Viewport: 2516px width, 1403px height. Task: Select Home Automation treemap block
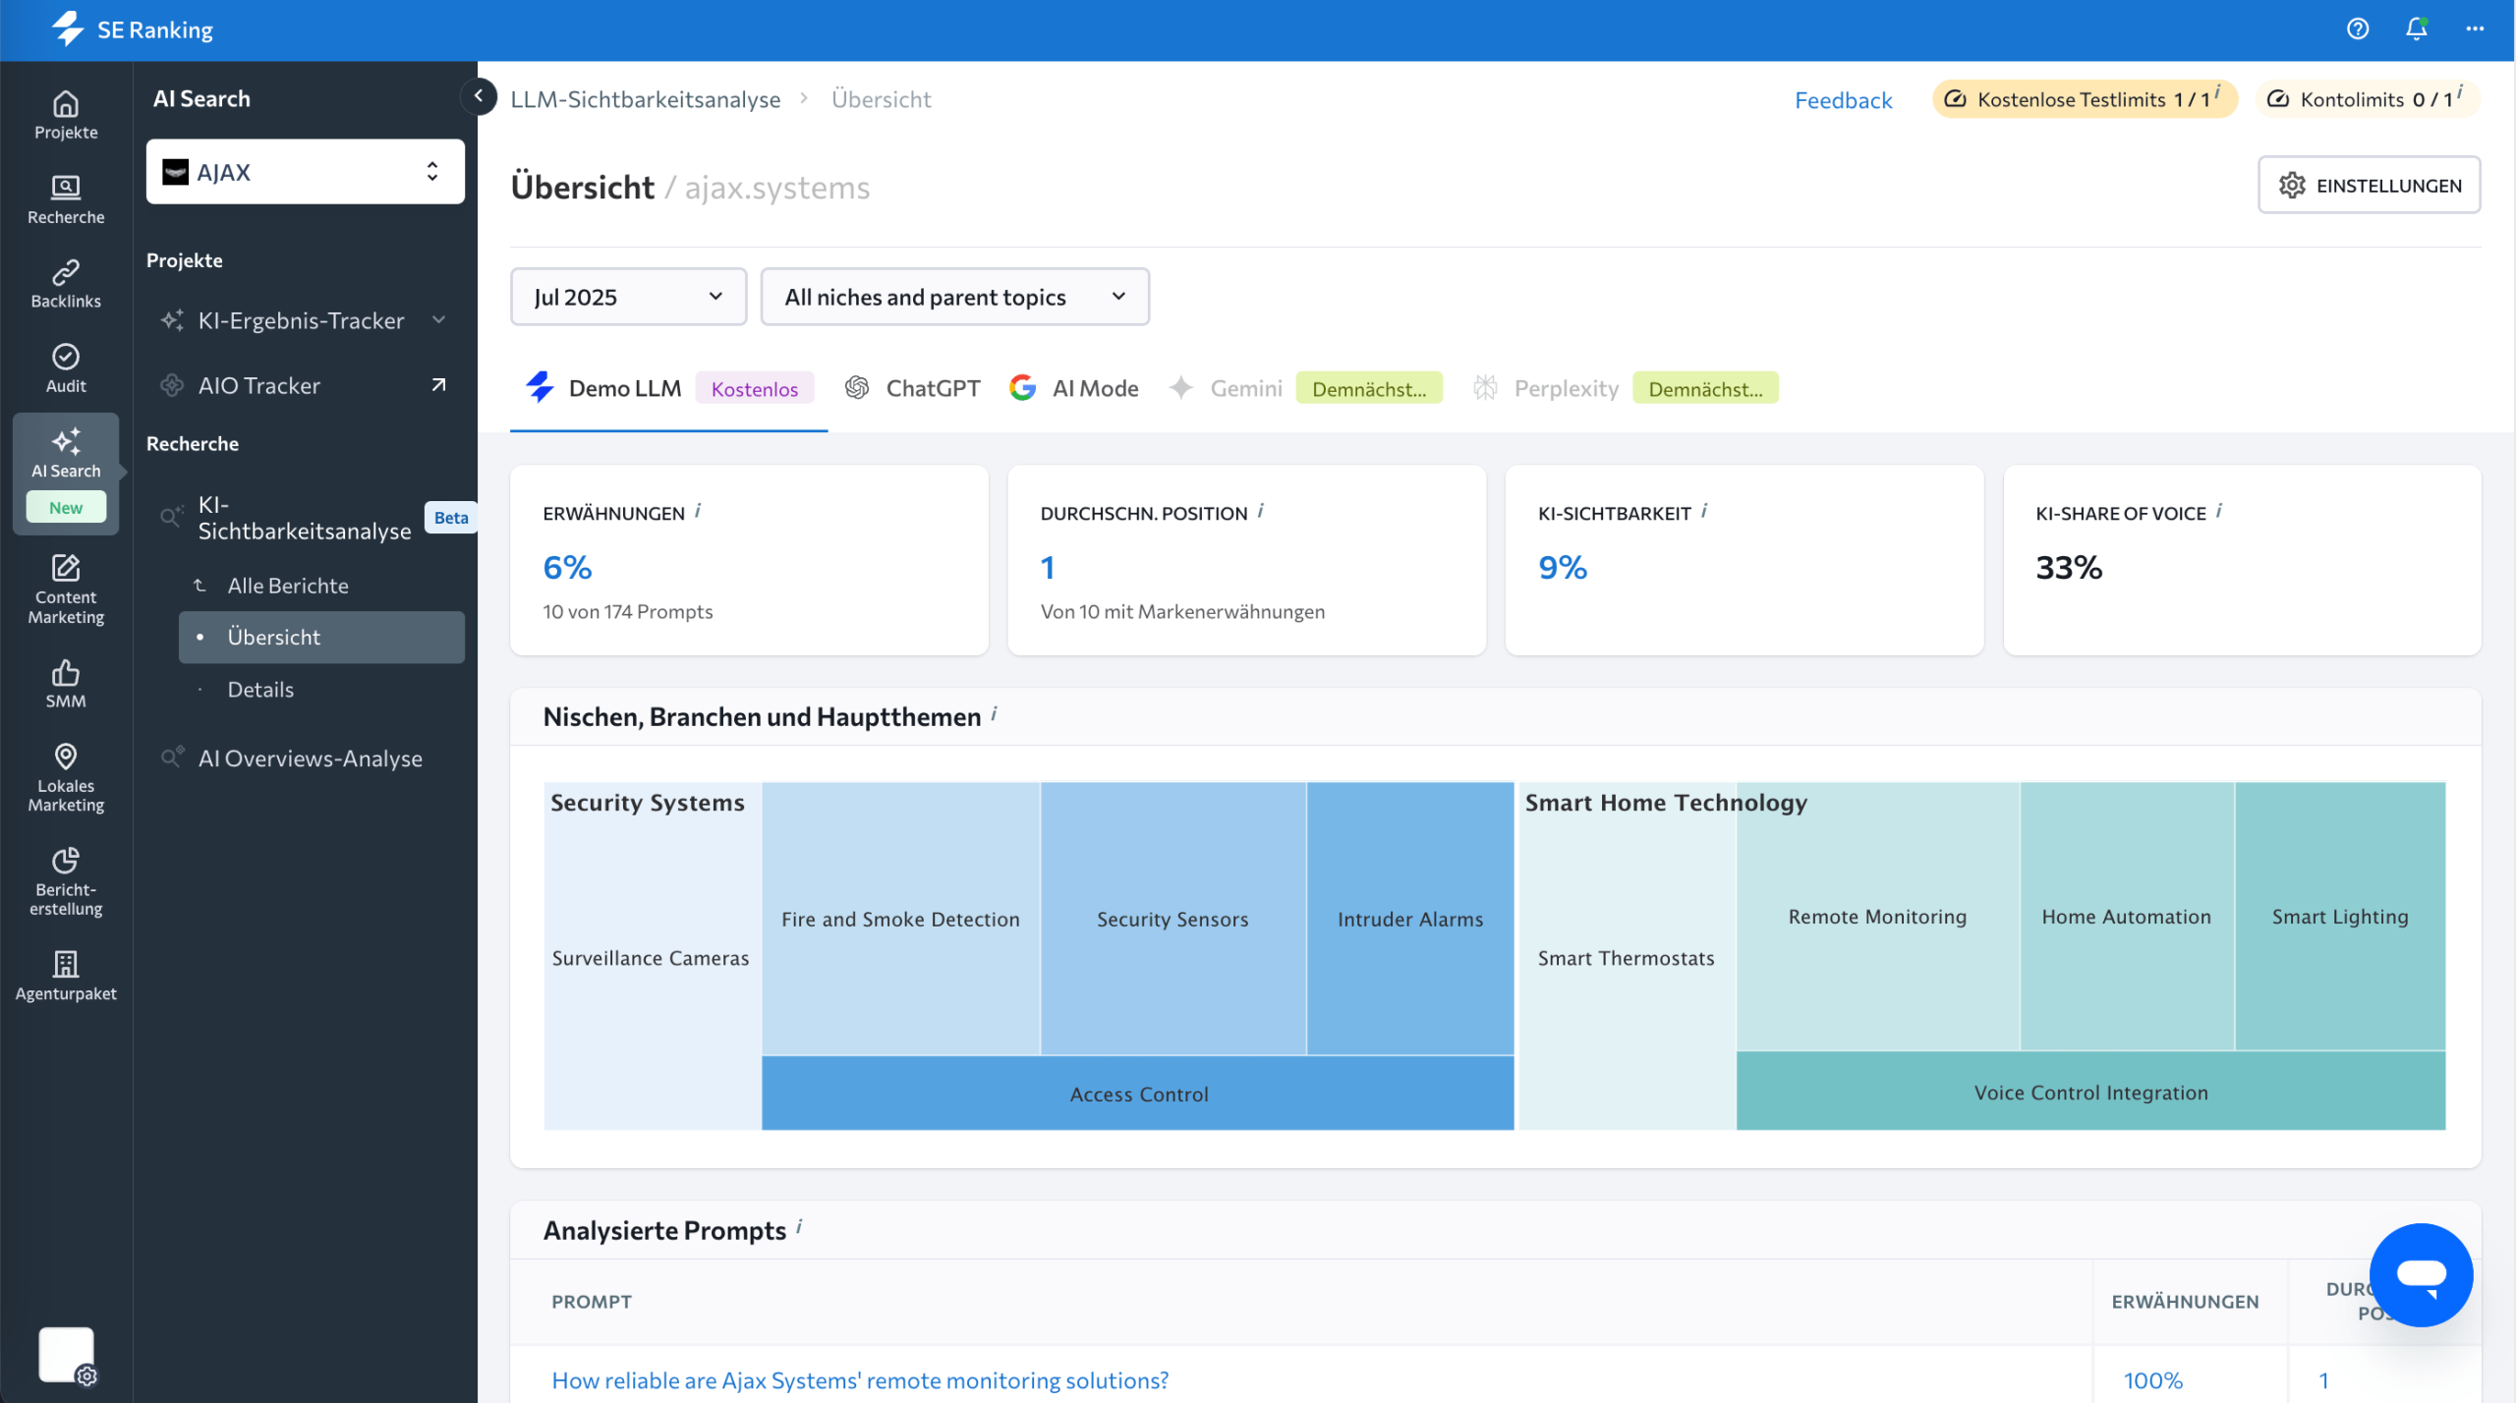[x=2127, y=917]
